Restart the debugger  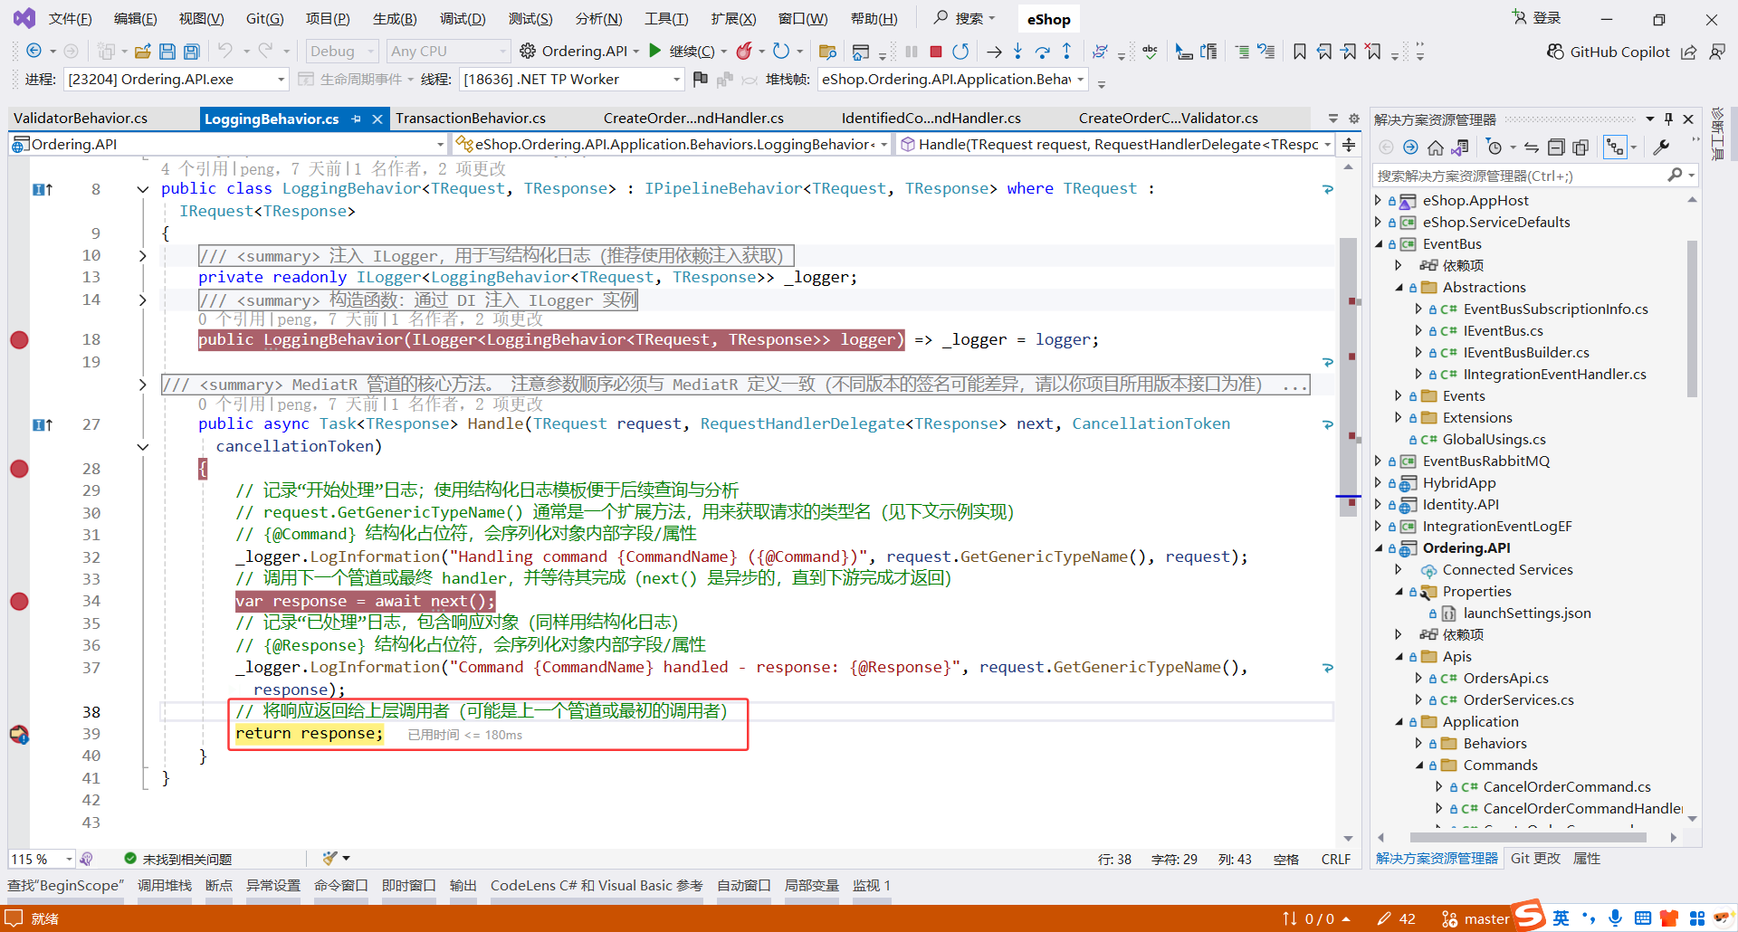point(960,52)
